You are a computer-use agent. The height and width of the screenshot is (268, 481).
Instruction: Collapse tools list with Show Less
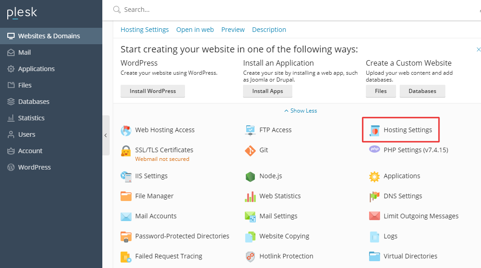pos(300,111)
